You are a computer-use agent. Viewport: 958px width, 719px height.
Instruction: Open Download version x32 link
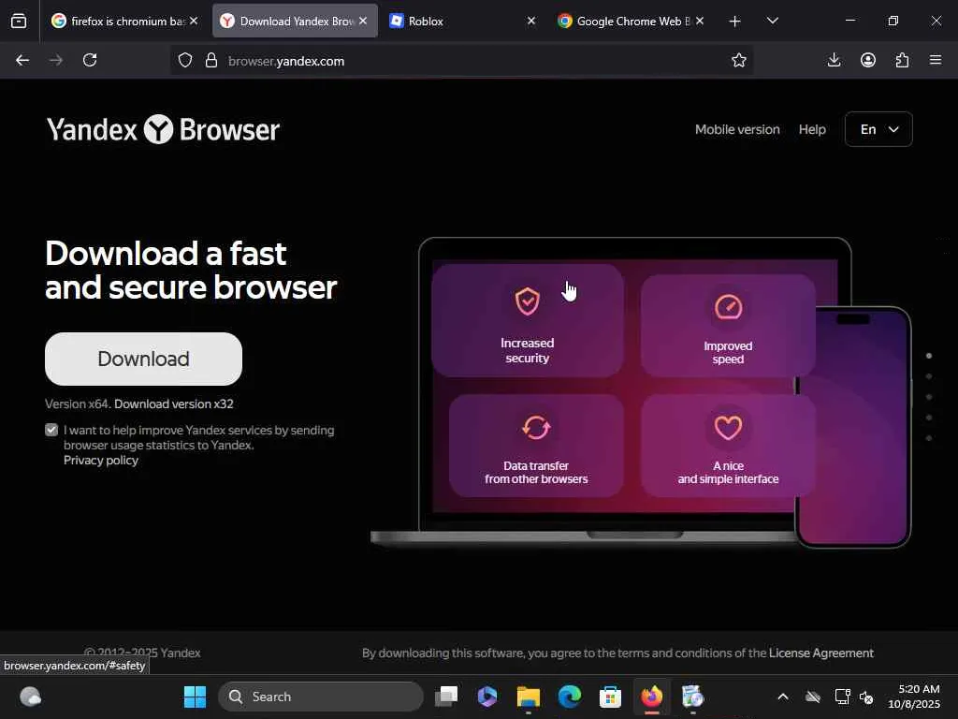[173, 404]
